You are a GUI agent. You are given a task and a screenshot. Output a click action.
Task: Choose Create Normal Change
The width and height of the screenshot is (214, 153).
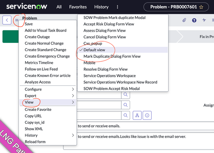point(48,43)
